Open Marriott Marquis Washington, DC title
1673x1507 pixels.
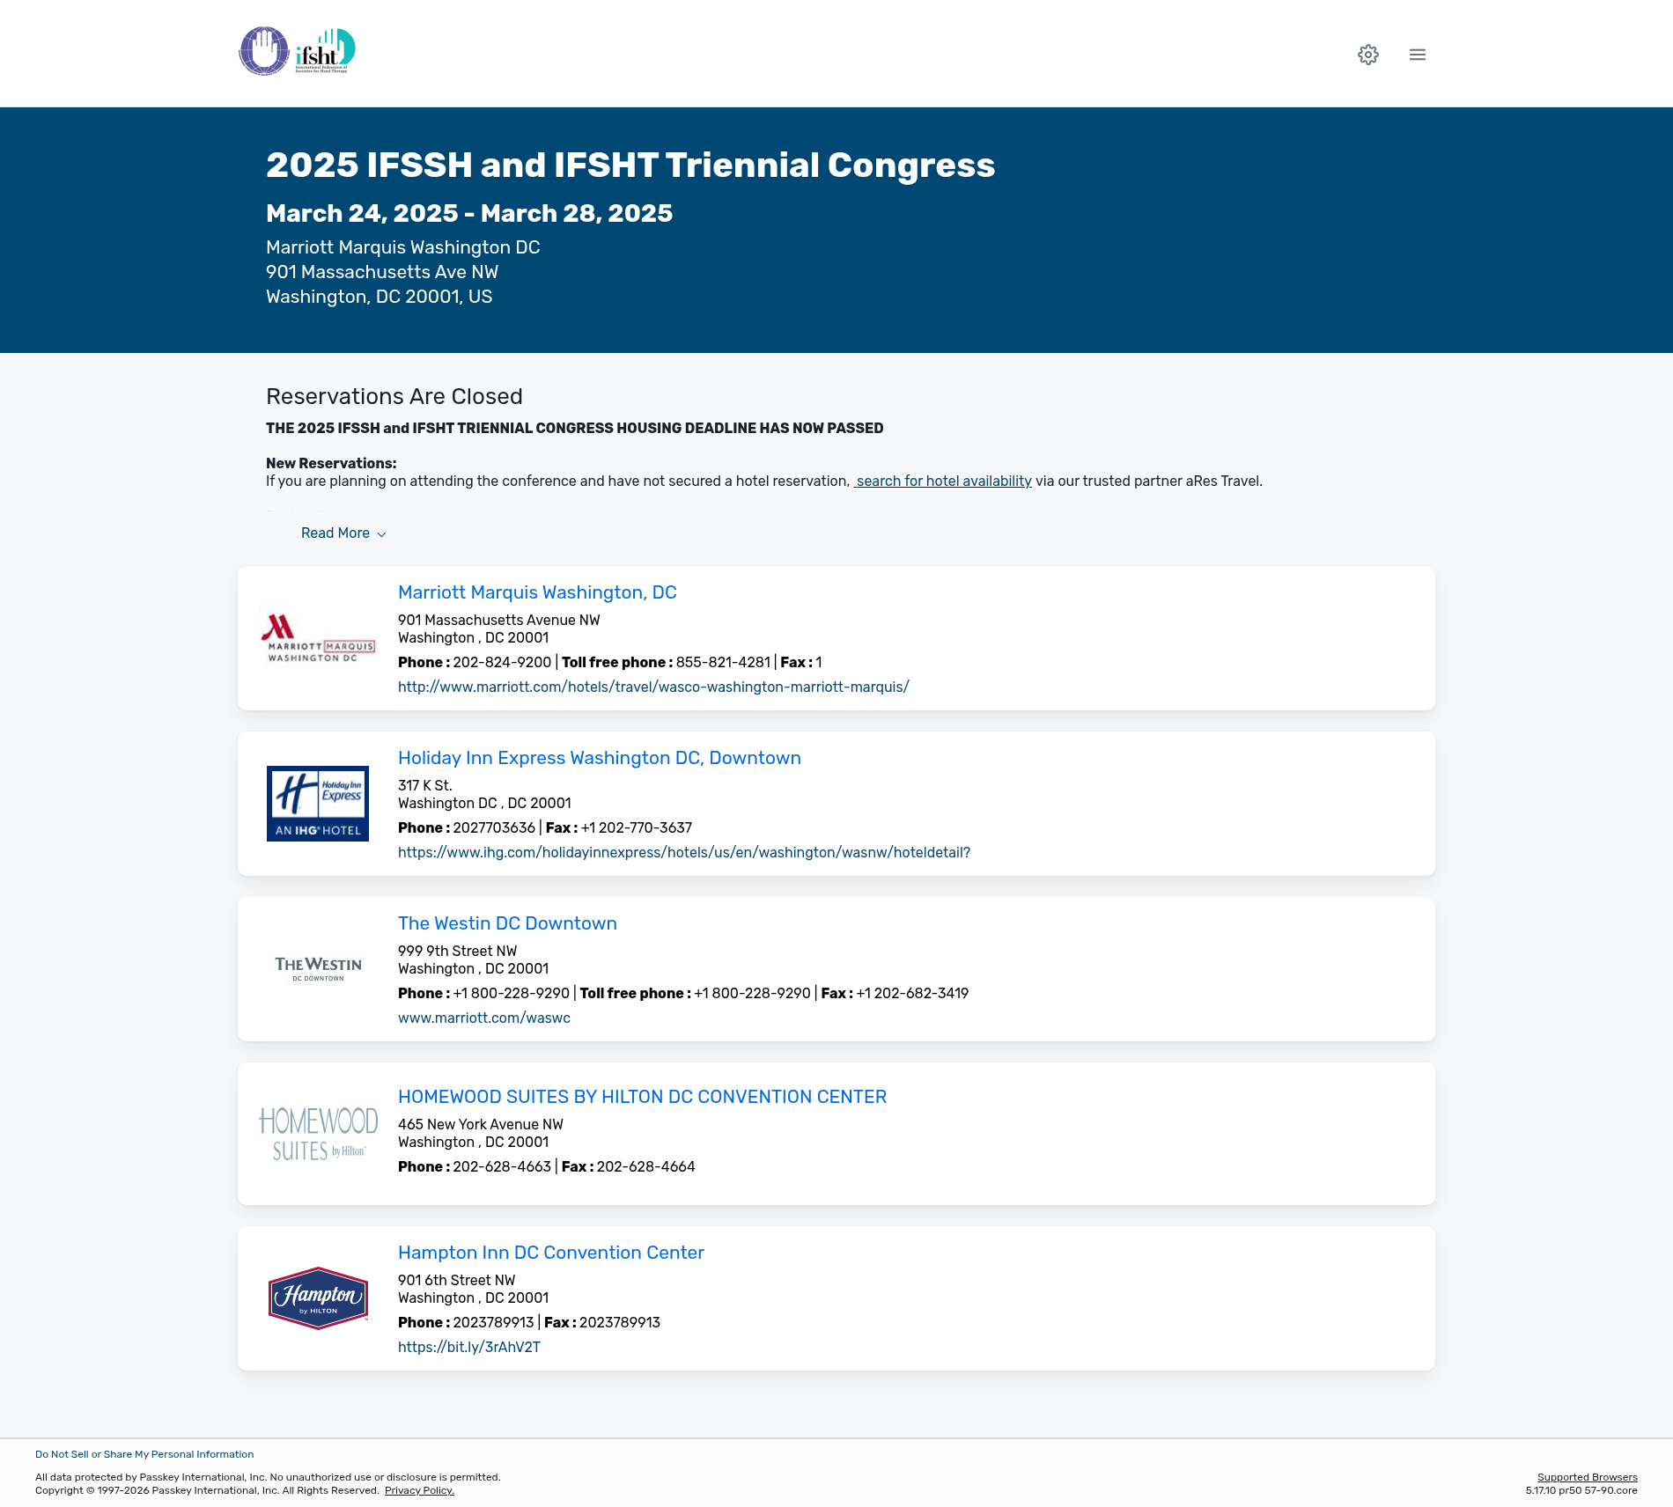pos(537,592)
